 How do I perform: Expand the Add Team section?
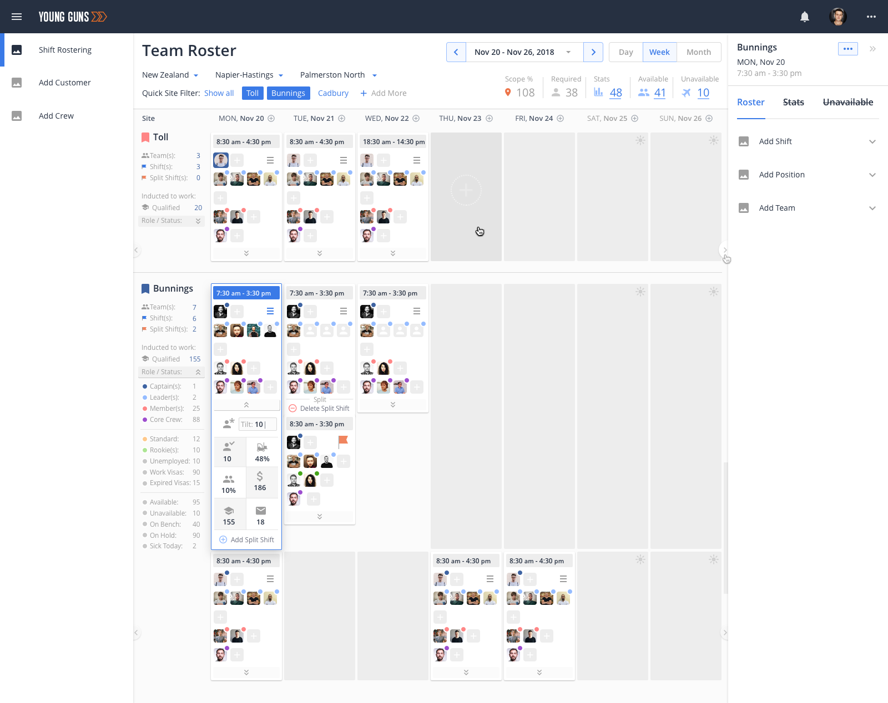(x=808, y=208)
